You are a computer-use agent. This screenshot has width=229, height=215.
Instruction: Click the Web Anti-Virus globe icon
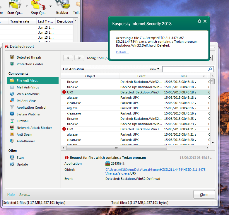(x=12, y=94)
